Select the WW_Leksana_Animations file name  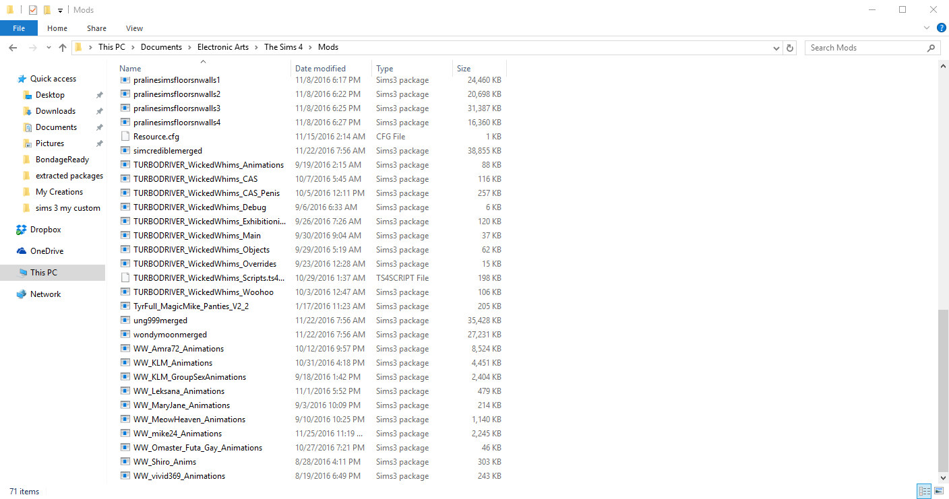tap(179, 391)
